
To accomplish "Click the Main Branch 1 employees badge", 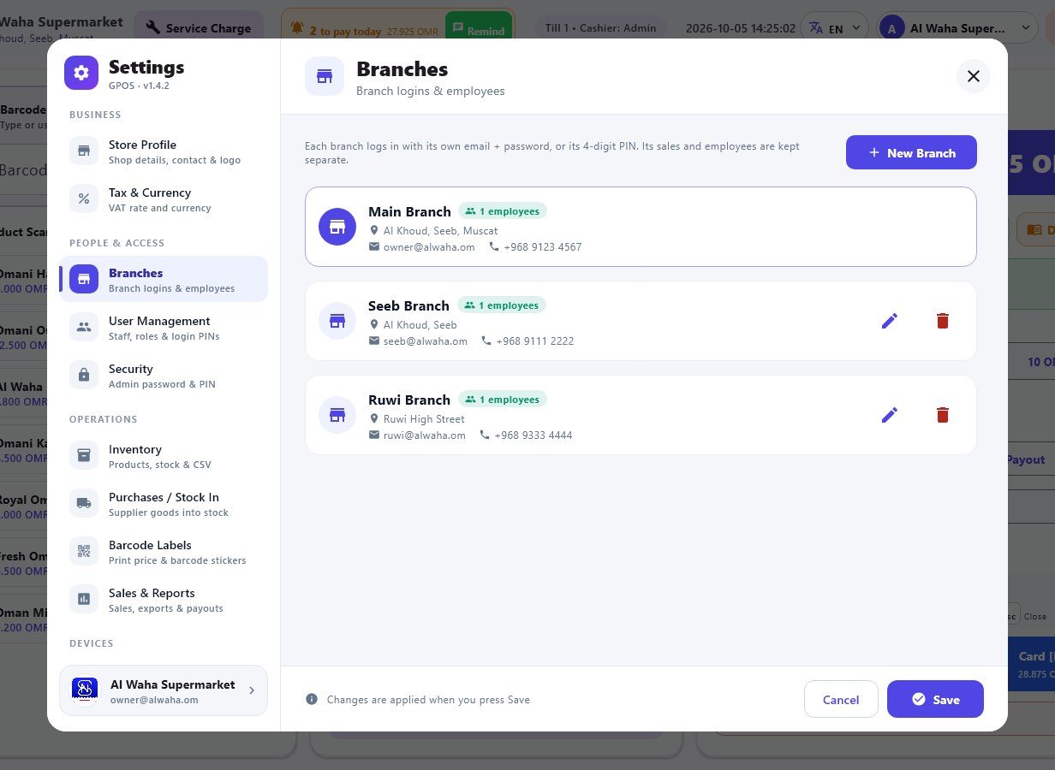I will (x=503, y=211).
